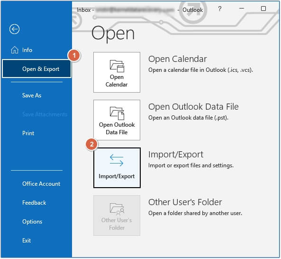Screen dimensions: 281x259
Task: Open Outlook Options
Action: (32, 222)
